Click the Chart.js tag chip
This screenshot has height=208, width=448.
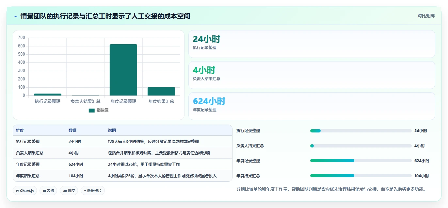[25, 191]
